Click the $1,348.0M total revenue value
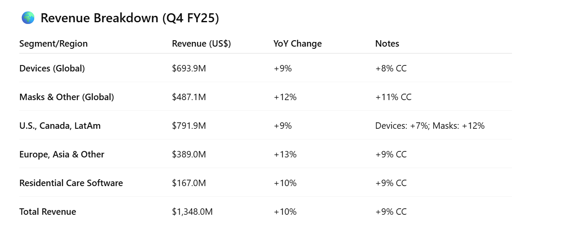The height and width of the screenshot is (234, 574). [x=192, y=212]
